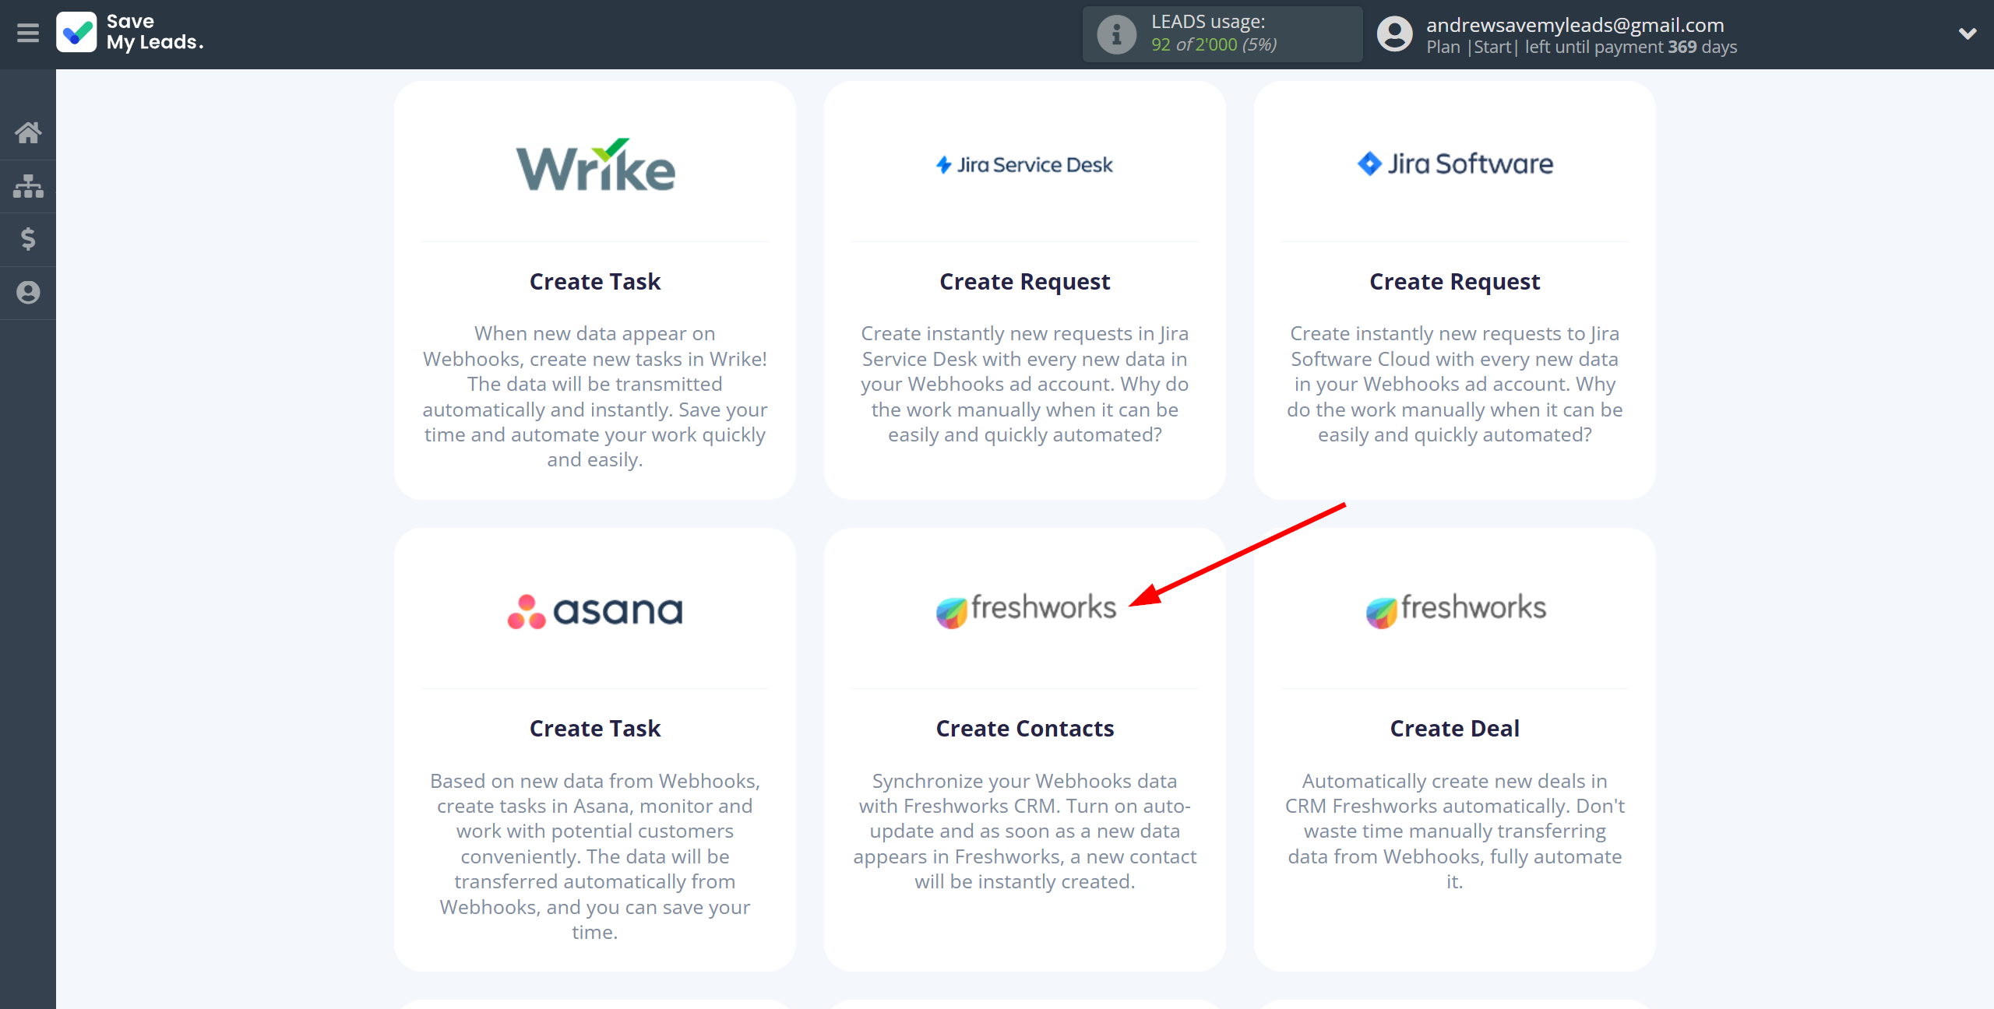Click account email andrewsavemyleads@gmail.com
The width and height of the screenshot is (1994, 1009).
tap(1575, 25)
